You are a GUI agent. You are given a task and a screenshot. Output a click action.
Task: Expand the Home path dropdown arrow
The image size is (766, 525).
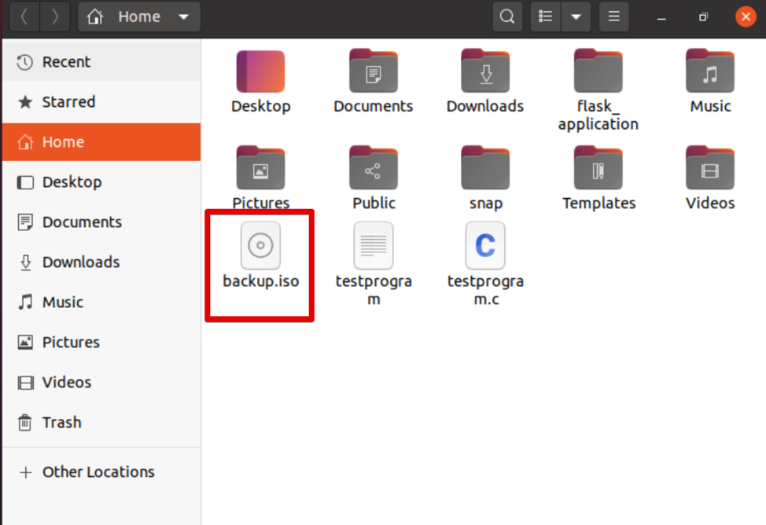(184, 17)
